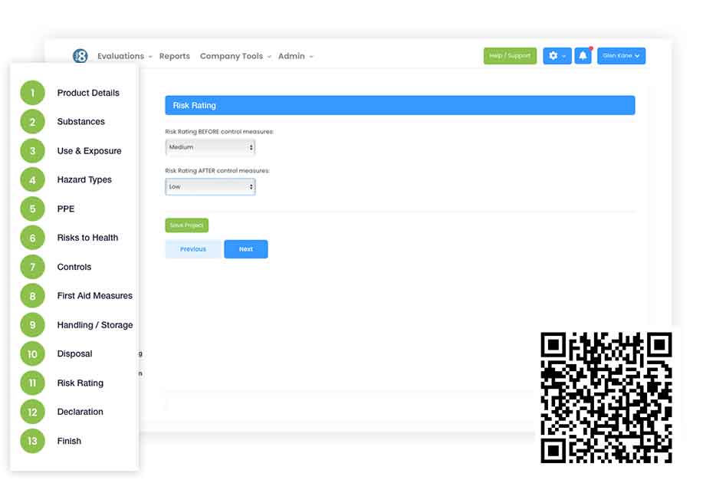Click the Help / Support button
The width and height of the screenshot is (716, 503).
click(x=510, y=56)
